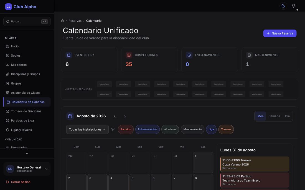The height and width of the screenshot is (190, 305).
Task: Open Disciplinas y Grupos
Action: [x=27, y=74]
